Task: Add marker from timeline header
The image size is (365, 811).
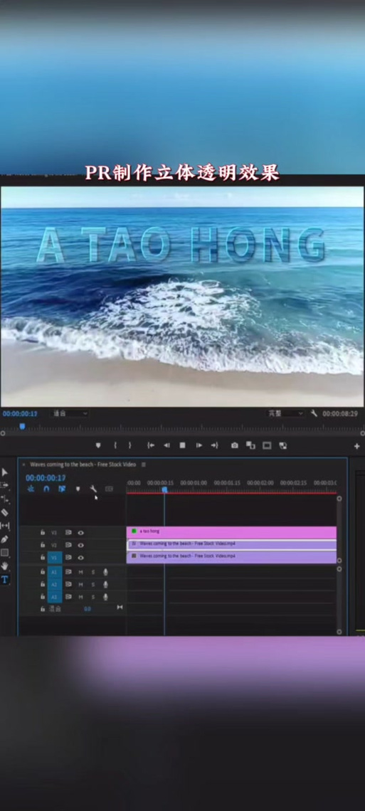Action: pos(78,489)
